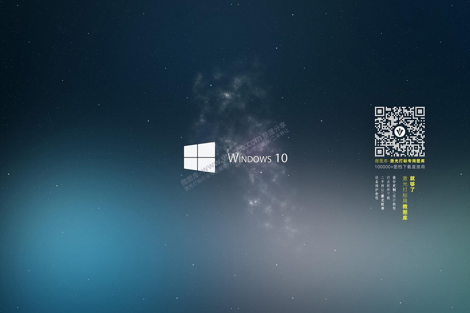Select the vertical "设备维护教程" text

[x=377, y=188]
